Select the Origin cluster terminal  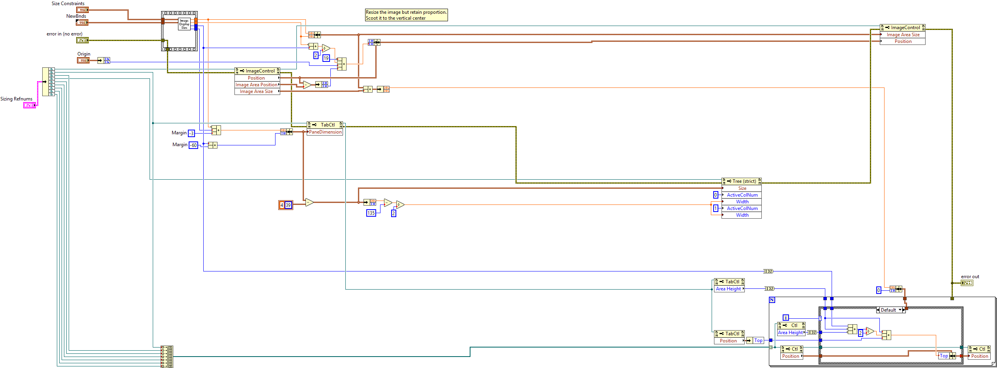pos(83,60)
